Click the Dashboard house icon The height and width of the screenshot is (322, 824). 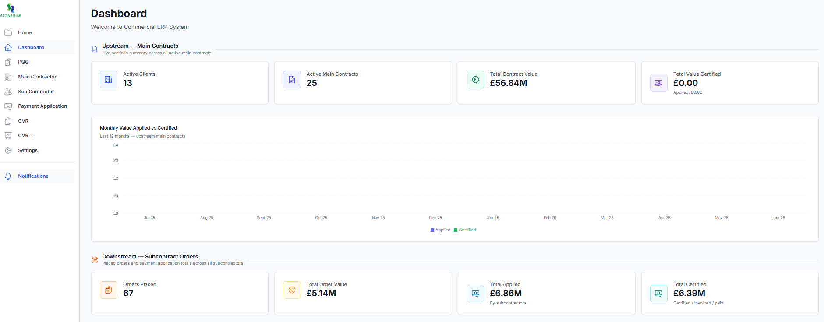point(8,47)
